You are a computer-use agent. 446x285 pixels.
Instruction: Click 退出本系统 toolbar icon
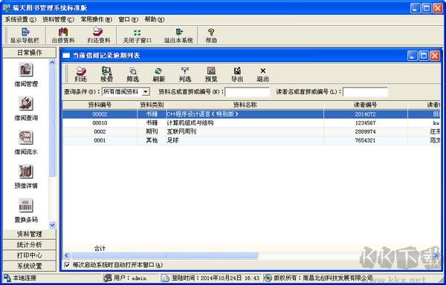pyautogui.click(x=178, y=36)
